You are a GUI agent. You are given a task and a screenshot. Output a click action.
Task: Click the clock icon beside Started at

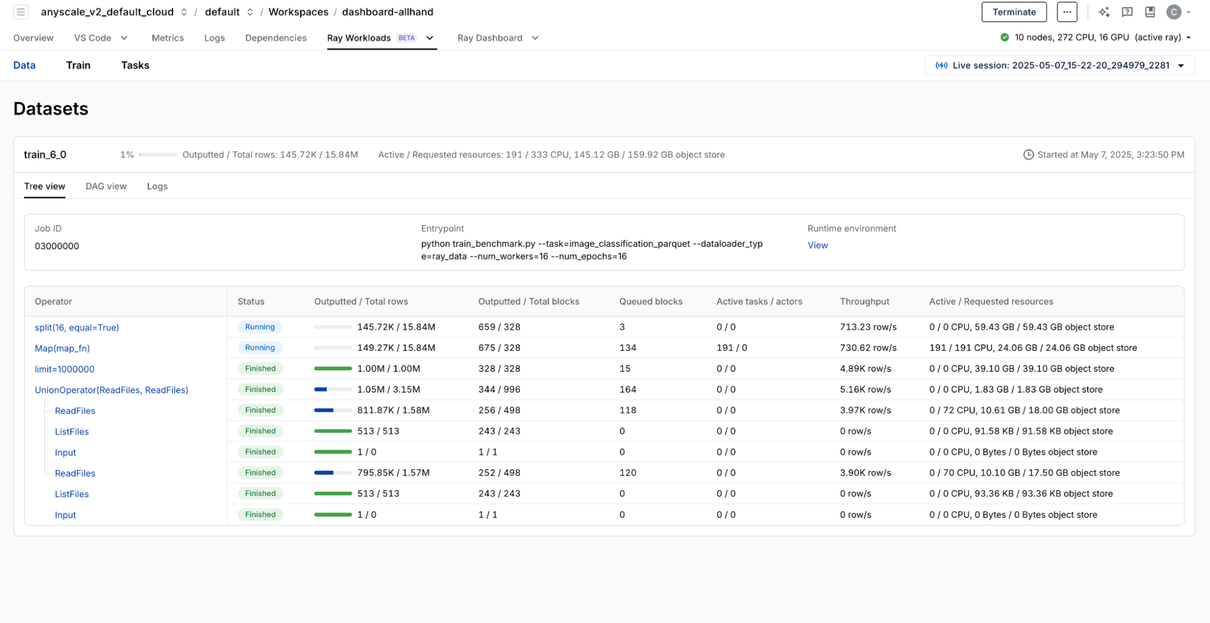coord(1028,155)
